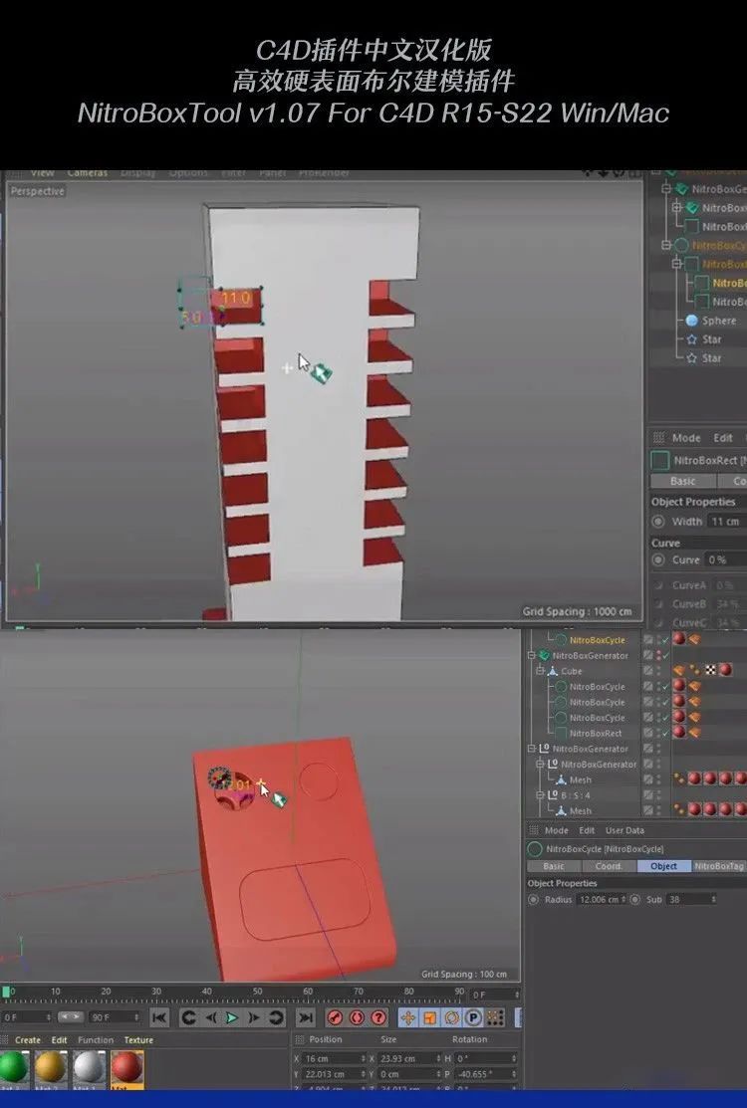Viewport: 747px width, 1108px height.
Task: Toggle position keyframe recording icon
Action: [x=407, y=1017]
